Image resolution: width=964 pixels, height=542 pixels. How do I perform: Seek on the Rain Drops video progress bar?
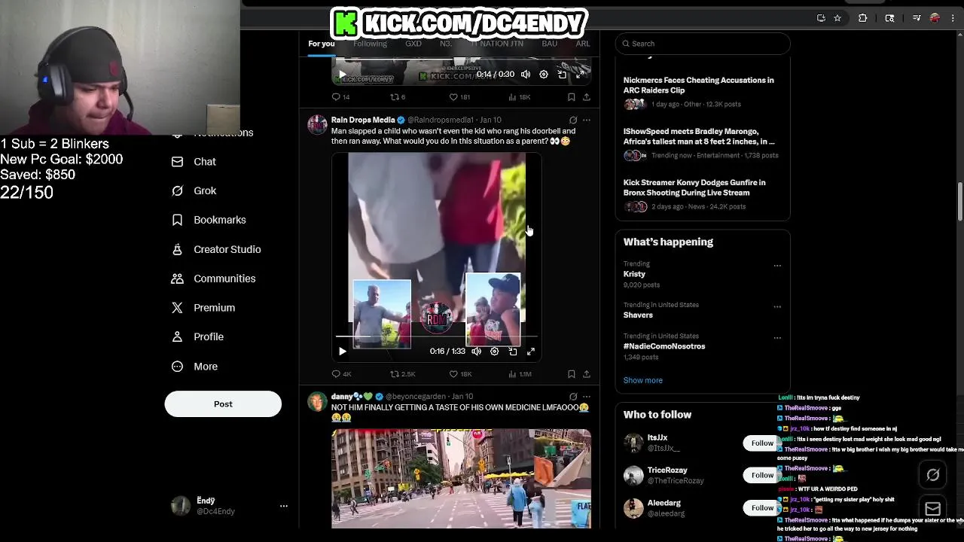pyautogui.click(x=436, y=336)
